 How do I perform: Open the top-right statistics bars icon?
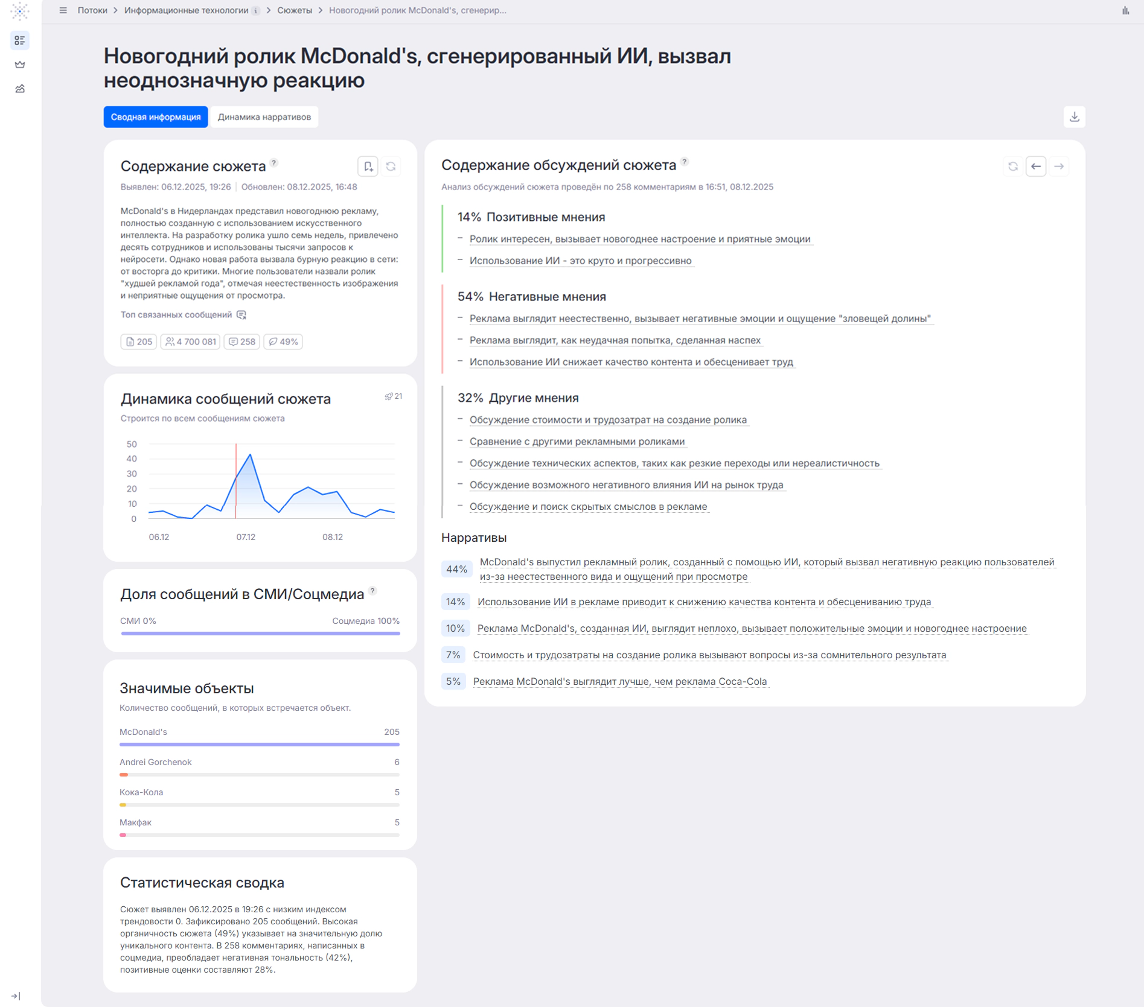[x=1126, y=10]
